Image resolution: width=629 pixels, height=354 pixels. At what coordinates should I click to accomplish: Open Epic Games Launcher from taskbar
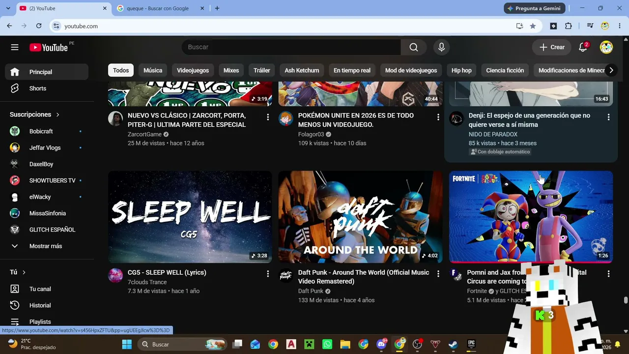point(471,344)
